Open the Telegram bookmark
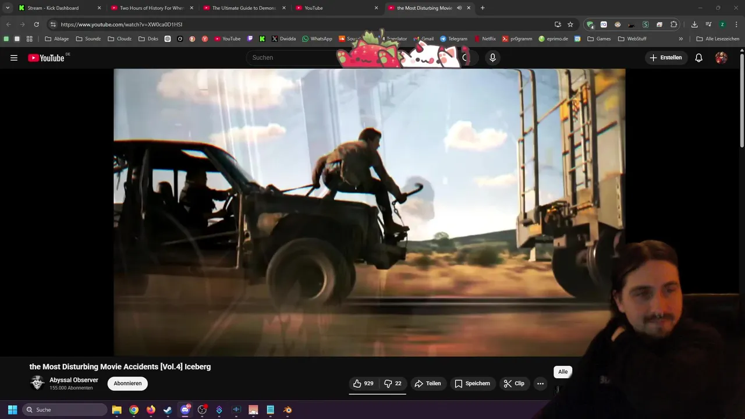Viewport: 745px width, 419px height. point(453,39)
